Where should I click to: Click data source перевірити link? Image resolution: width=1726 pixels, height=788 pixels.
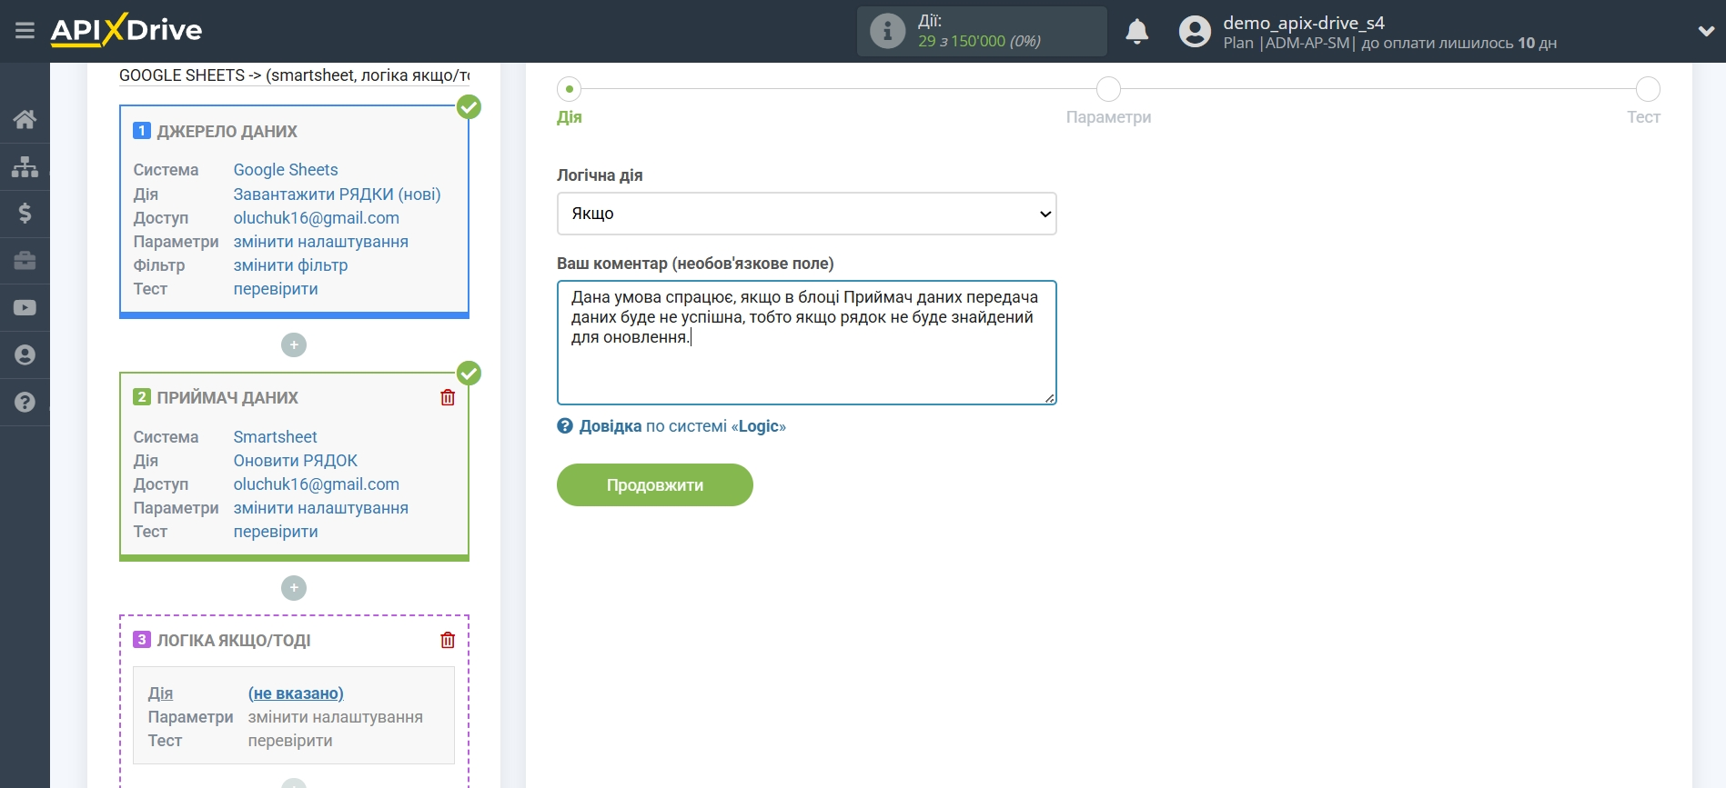pos(276,289)
